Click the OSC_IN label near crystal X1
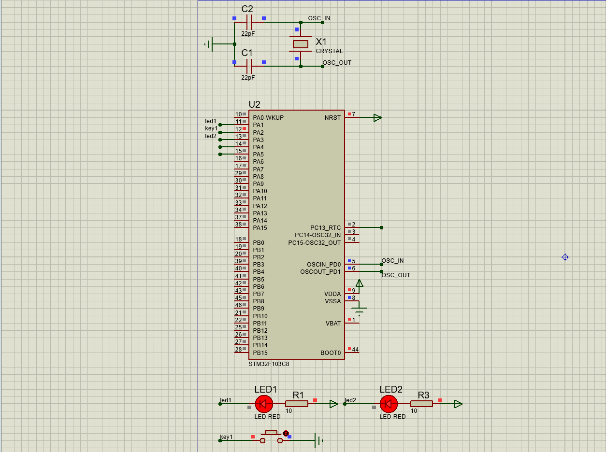This screenshot has height=452, width=606. pyautogui.click(x=319, y=18)
